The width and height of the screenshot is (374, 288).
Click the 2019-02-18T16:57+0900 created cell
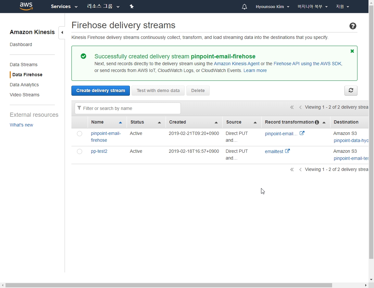[194, 151]
